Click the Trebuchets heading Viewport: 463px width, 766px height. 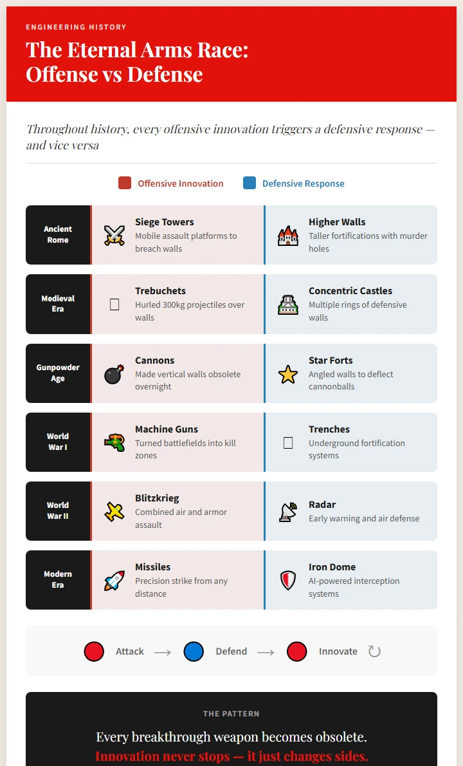(160, 291)
